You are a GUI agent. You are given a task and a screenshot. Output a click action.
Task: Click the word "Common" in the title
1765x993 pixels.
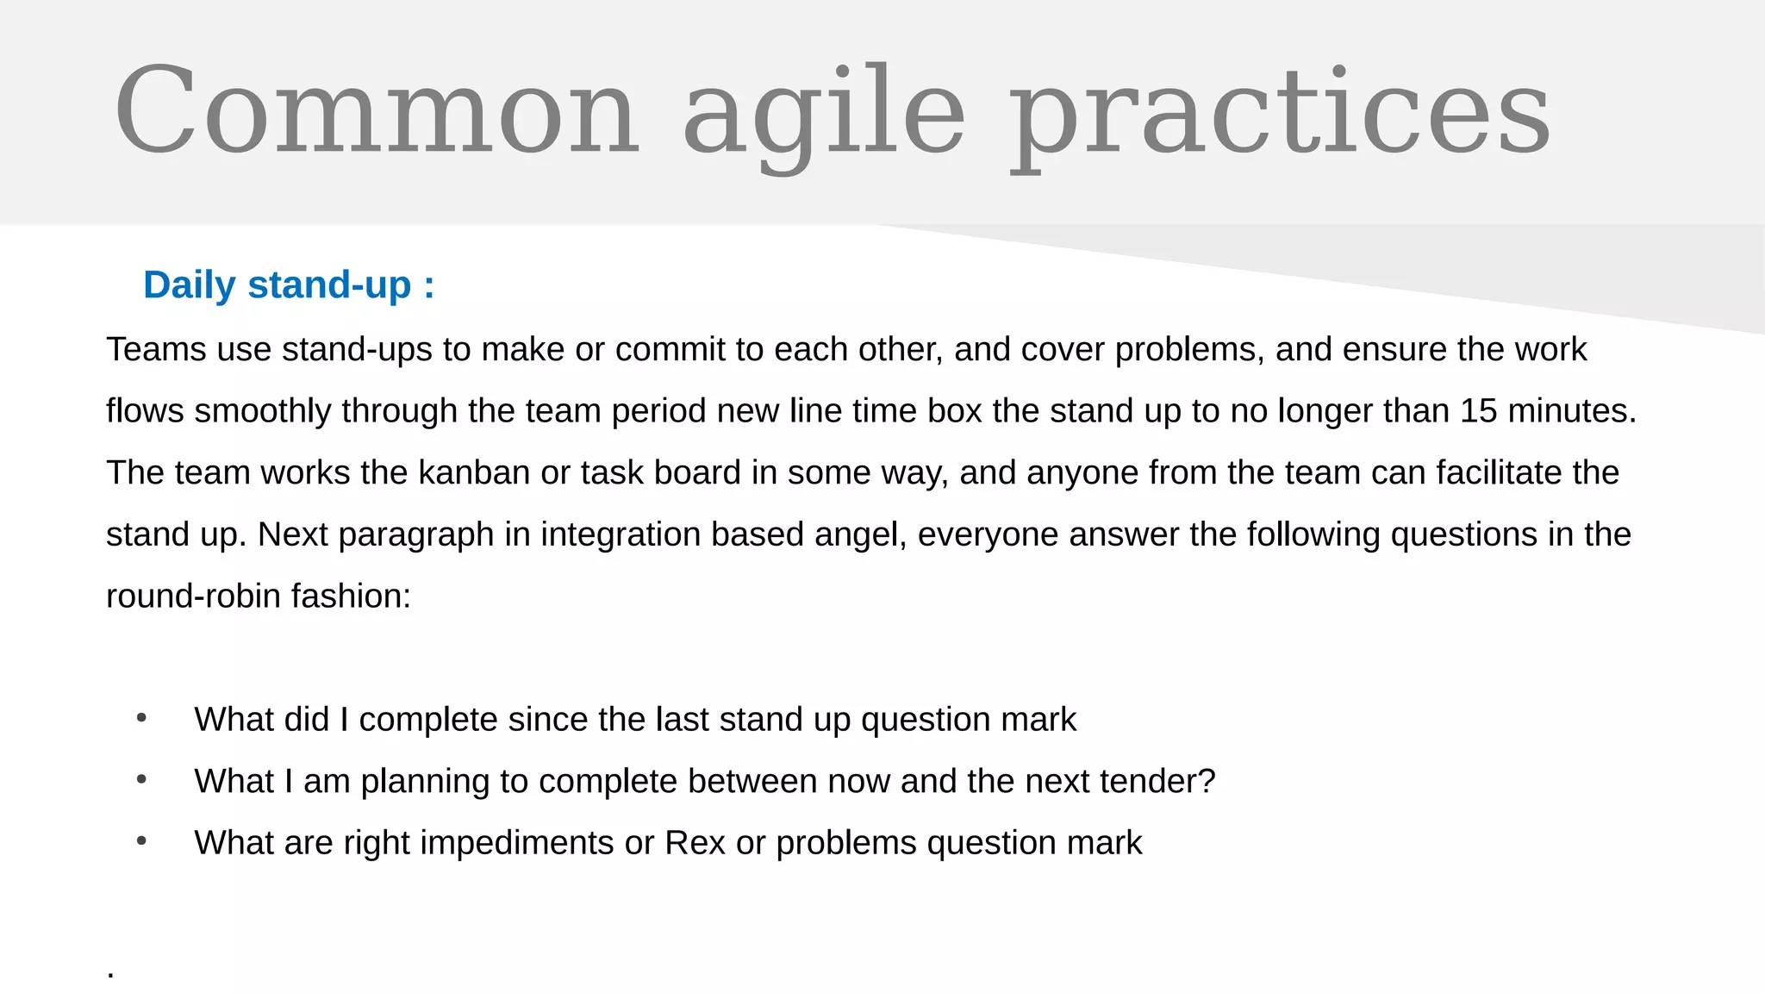(377, 112)
